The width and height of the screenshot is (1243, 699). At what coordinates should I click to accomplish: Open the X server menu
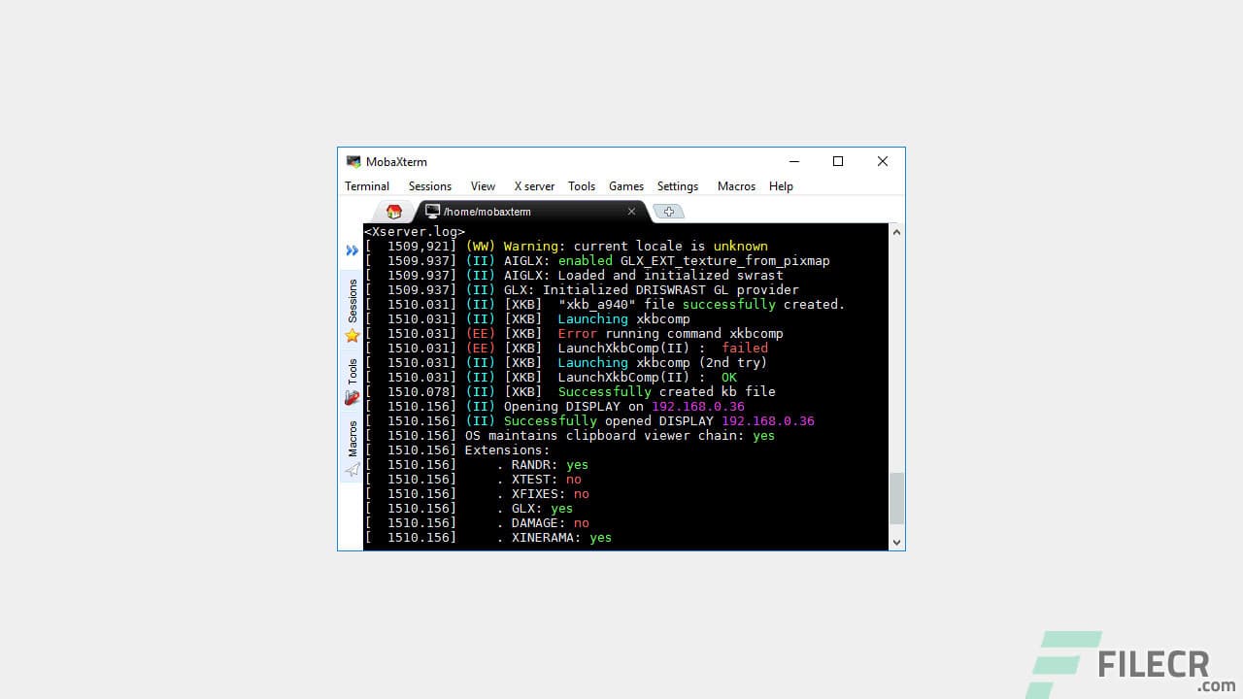[x=533, y=185]
